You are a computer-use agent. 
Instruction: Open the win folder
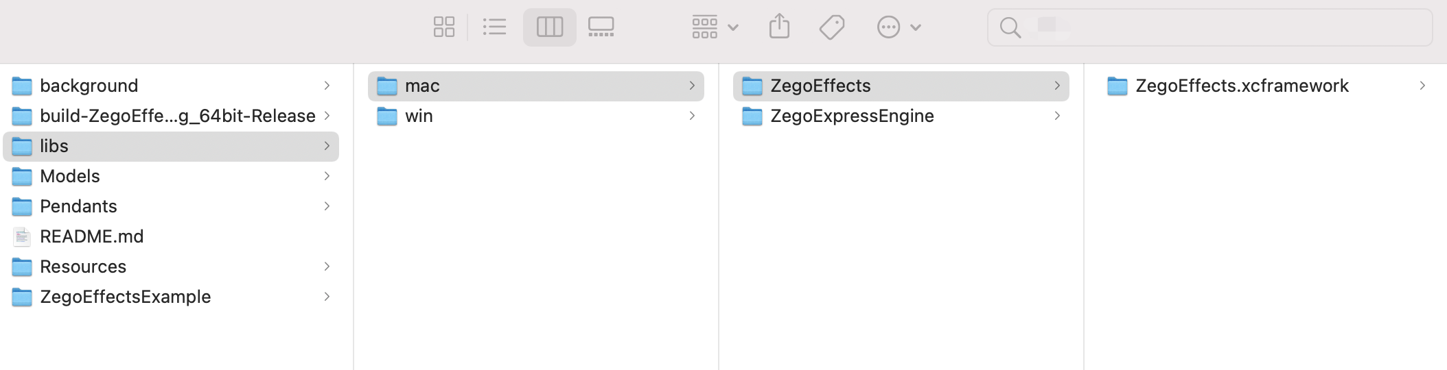coord(536,116)
